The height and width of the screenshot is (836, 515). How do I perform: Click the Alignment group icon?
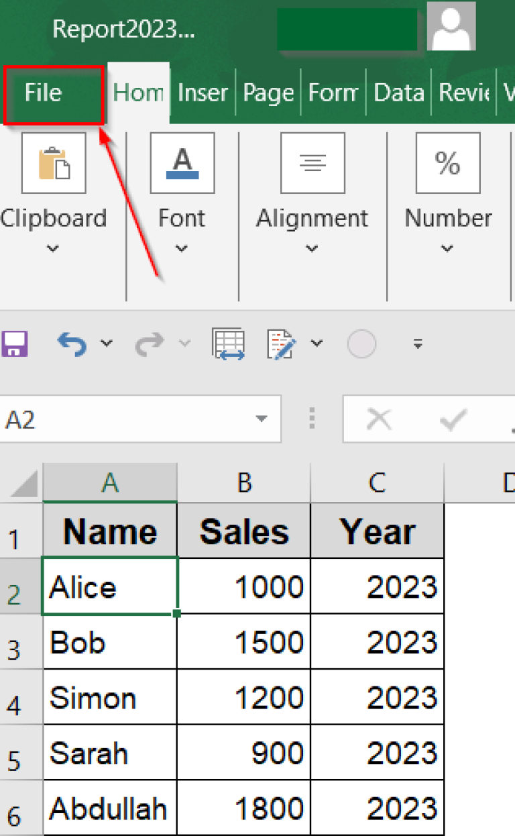(x=312, y=163)
